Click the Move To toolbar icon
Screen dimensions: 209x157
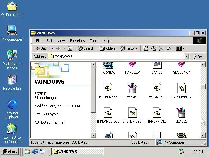pyautogui.click(x=145, y=48)
